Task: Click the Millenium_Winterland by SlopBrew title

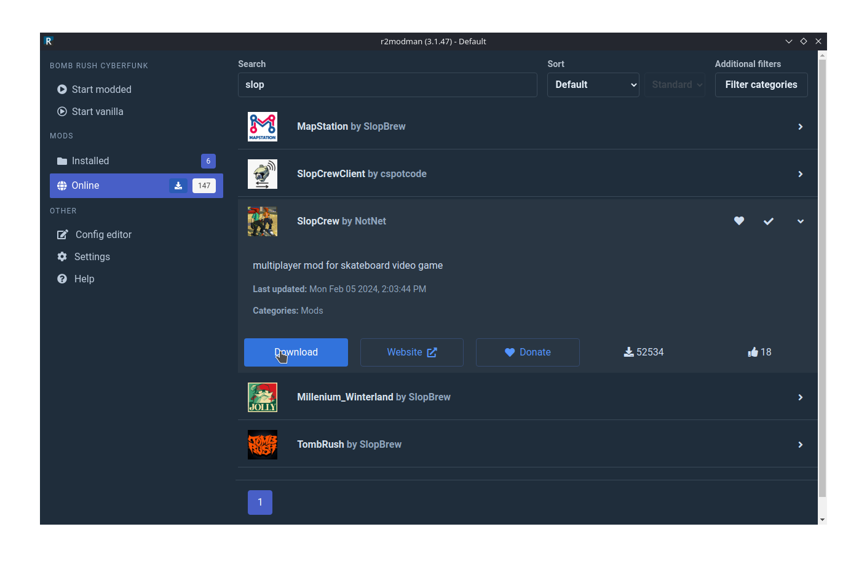Action: (374, 397)
